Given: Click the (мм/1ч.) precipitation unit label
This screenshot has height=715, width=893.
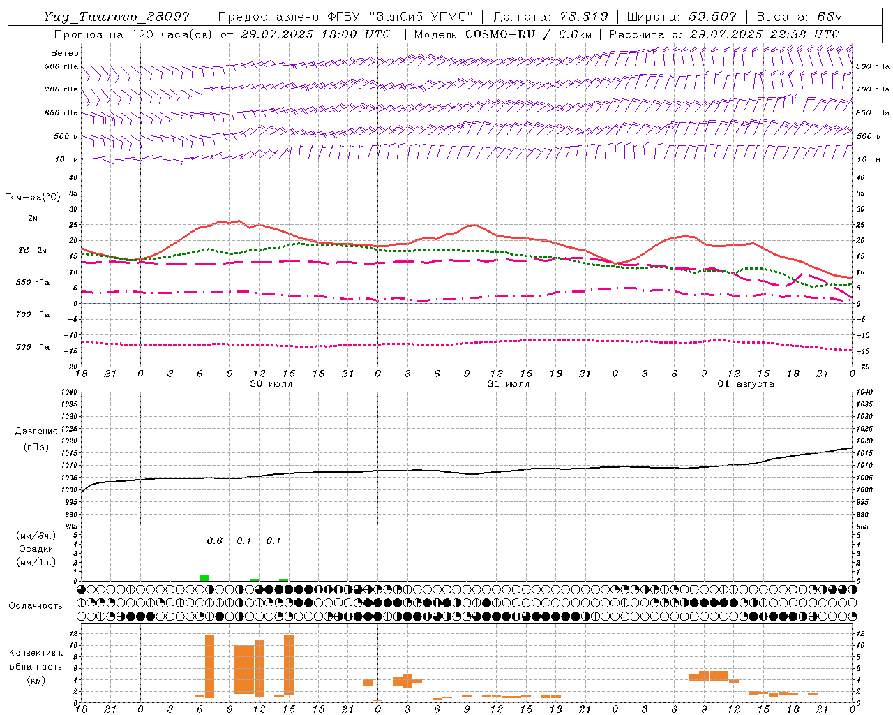Looking at the screenshot, I should coord(36,562).
